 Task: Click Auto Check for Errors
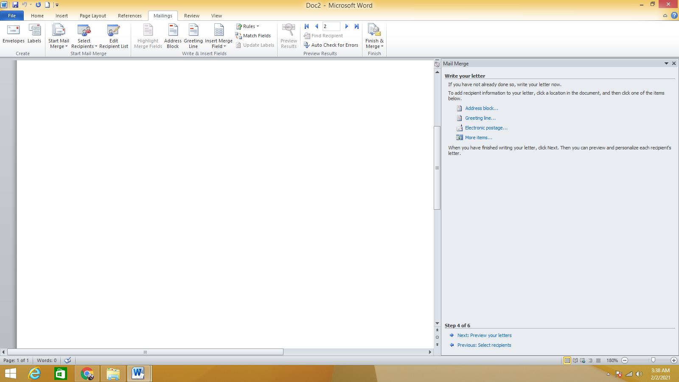point(331,45)
